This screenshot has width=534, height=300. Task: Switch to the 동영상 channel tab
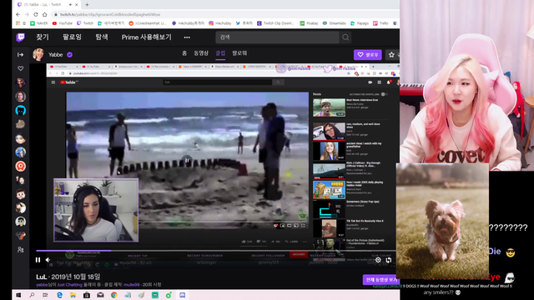tap(201, 53)
